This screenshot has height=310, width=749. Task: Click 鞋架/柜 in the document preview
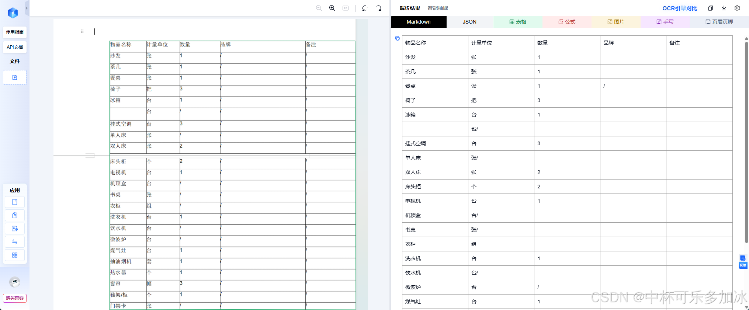pos(119,295)
